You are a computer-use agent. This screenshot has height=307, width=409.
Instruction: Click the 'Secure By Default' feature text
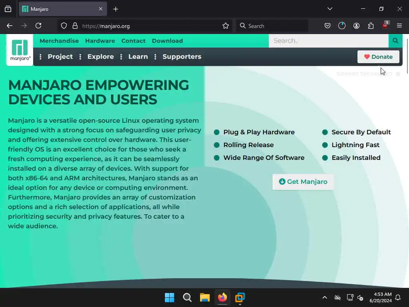pos(361,132)
